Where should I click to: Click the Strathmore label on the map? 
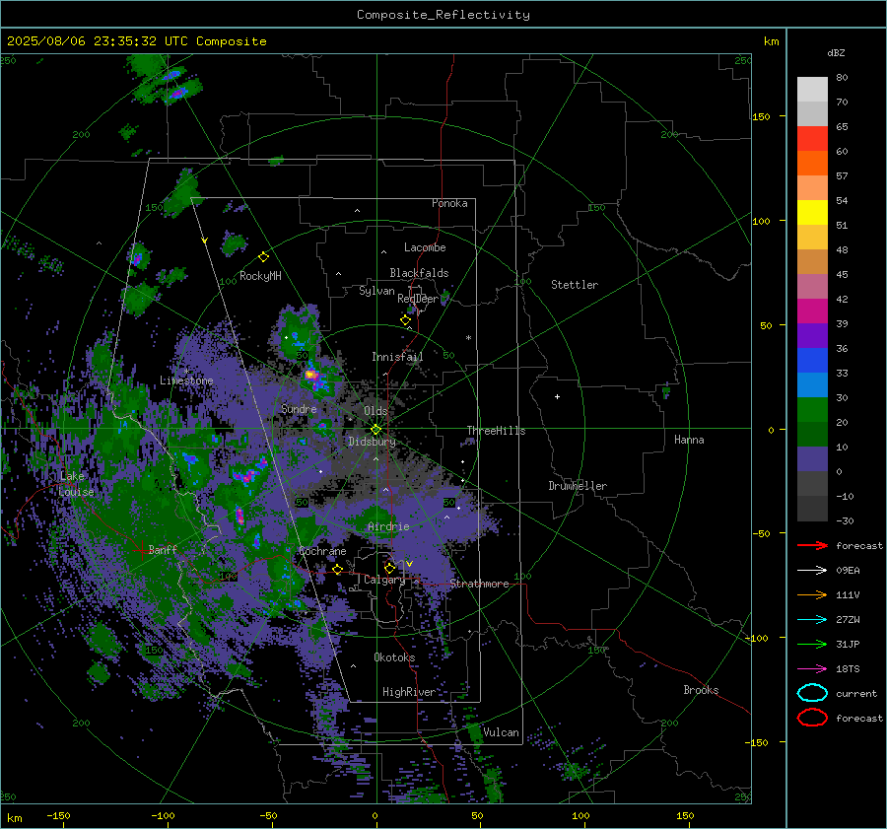tap(479, 584)
